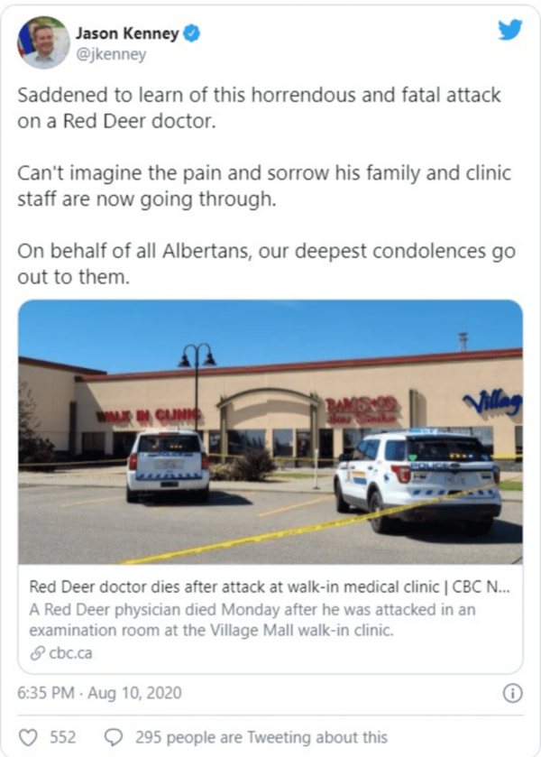Click the 6:35 PM · Aug 10, 2020 timestamp
The width and height of the screenshot is (541, 757).
coord(99,693)
